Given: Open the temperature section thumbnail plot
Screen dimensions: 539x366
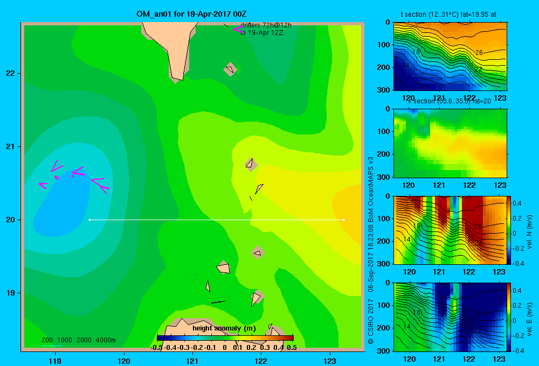Looking at the screenshot, I should tap(450, 57).
